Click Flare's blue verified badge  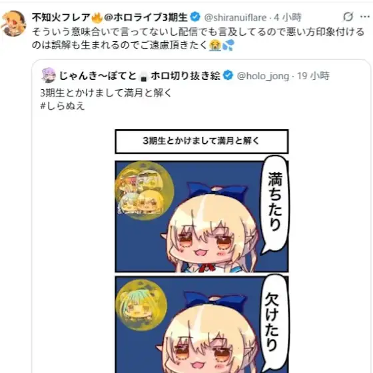click(x=195, y=17)
